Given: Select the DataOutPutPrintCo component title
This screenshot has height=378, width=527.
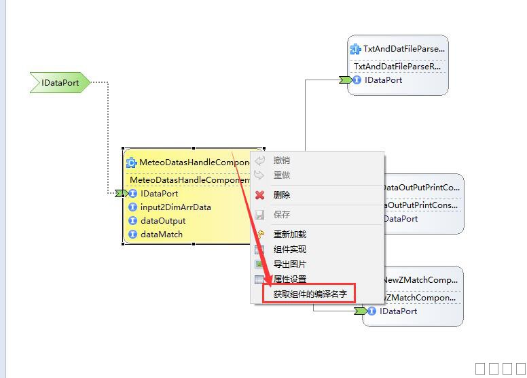Looking at the screenshot, I should [422, 188].
